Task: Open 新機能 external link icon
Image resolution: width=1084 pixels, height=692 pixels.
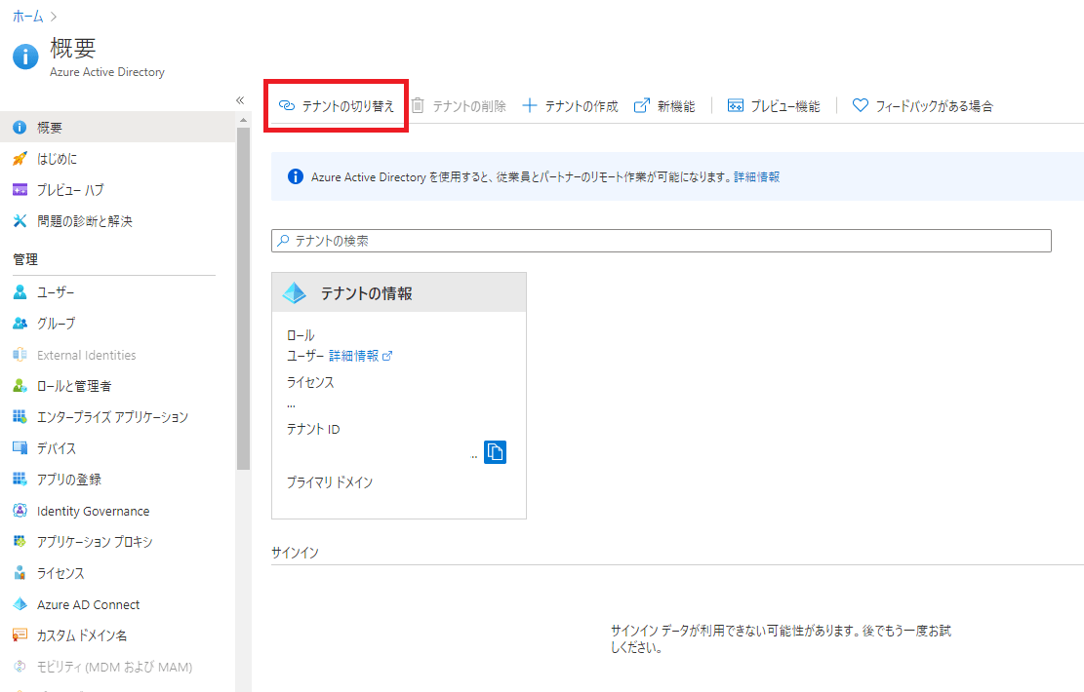Action: tap(642, 105)
